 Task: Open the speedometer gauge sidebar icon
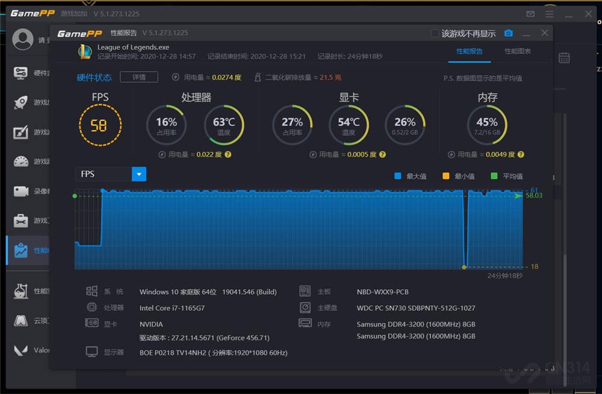[x=20, y=161]
